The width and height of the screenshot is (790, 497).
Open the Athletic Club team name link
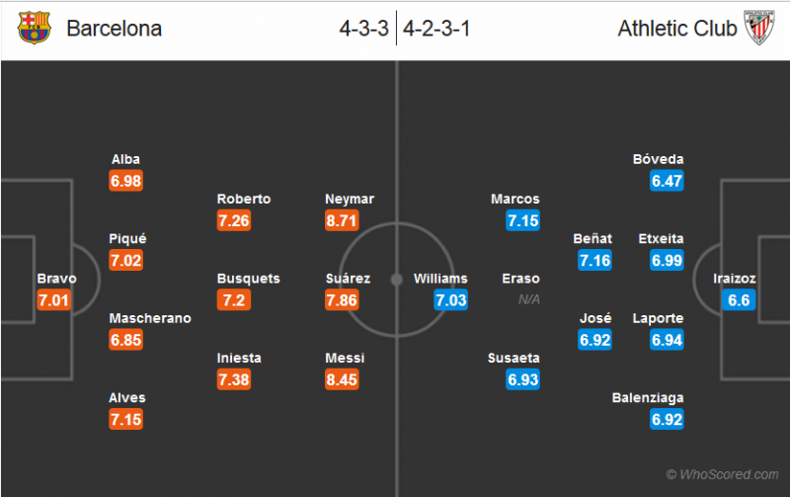[677, 29]
